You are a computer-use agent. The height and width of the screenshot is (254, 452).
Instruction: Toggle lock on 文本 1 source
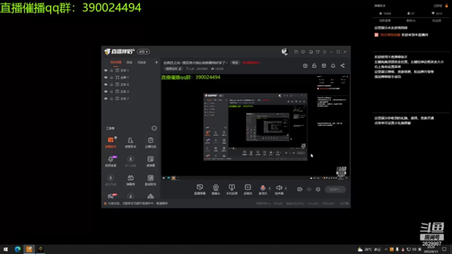point(111,70)
